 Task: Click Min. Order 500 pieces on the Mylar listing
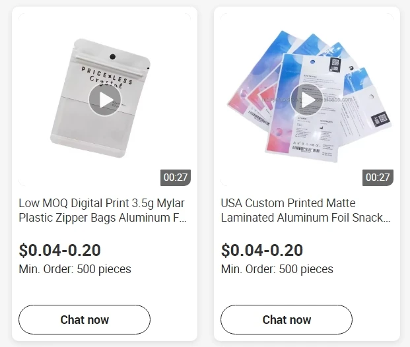coord(75,269)
